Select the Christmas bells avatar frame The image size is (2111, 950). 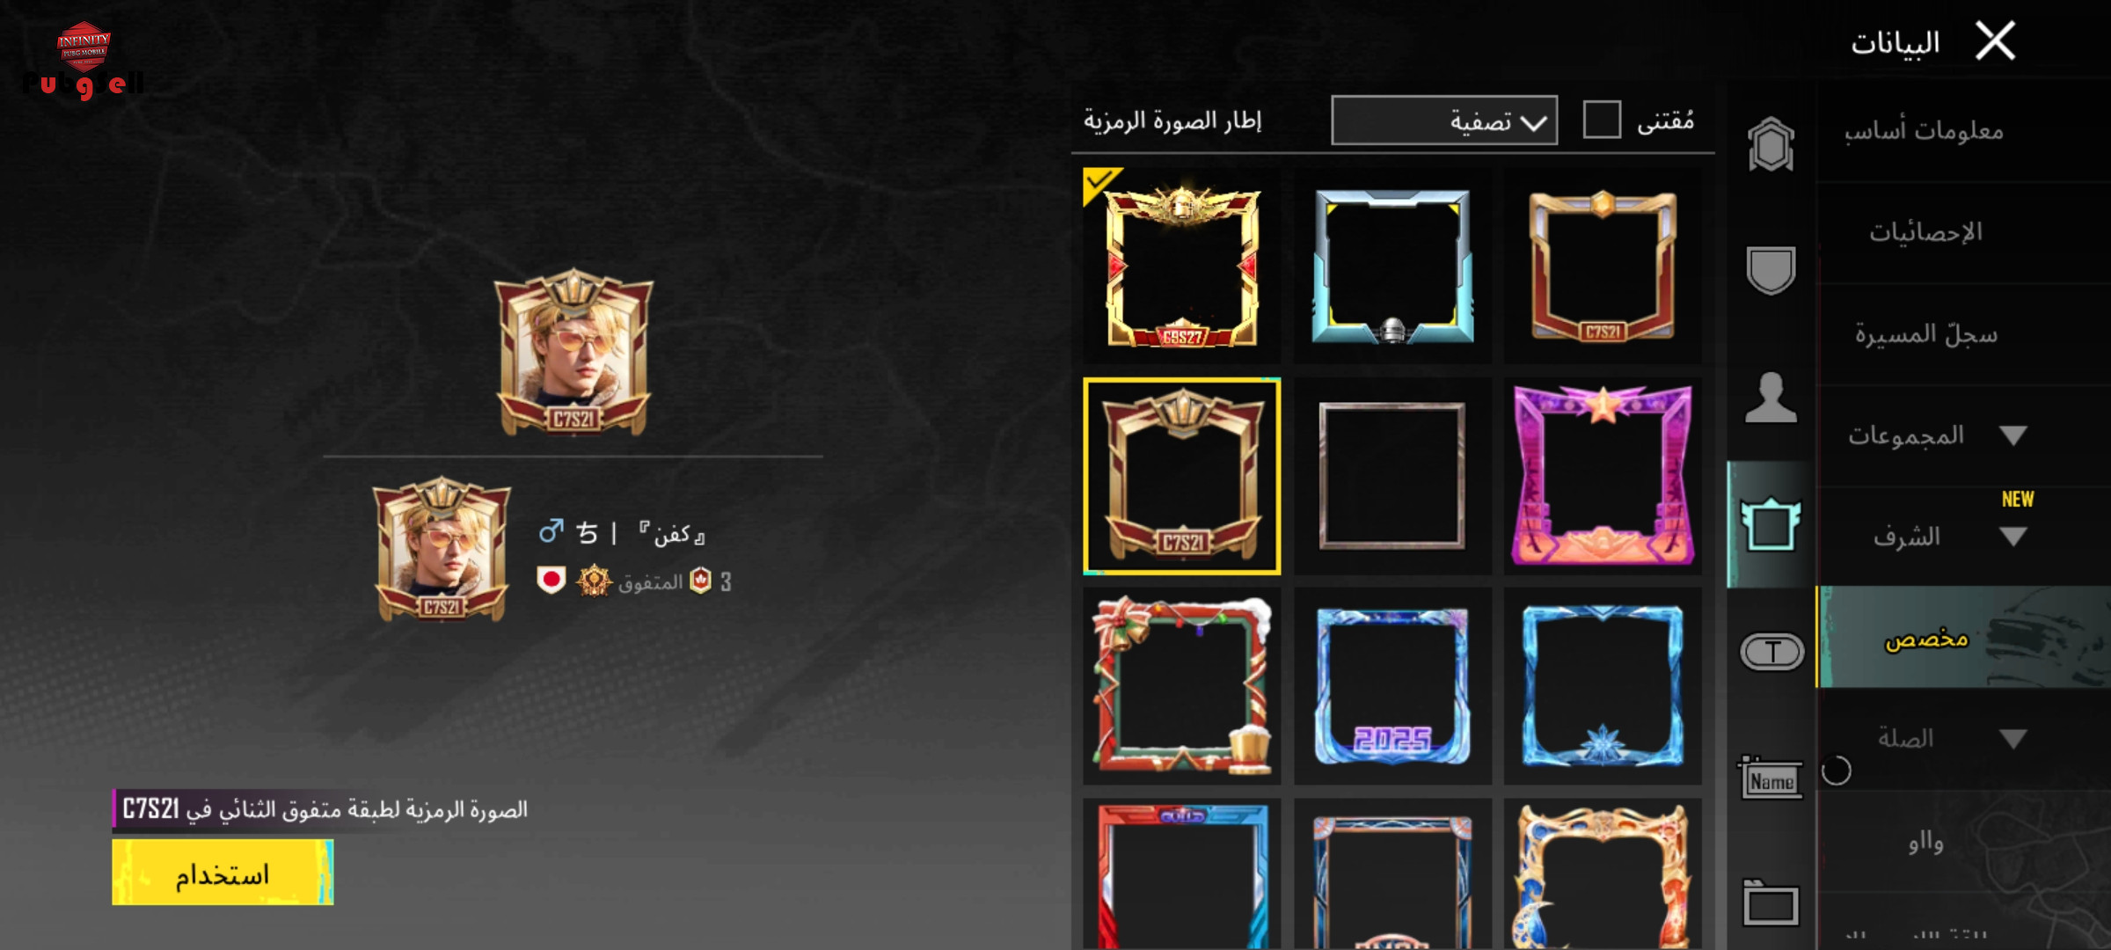pyautogui.click(x=1181, y=686)
